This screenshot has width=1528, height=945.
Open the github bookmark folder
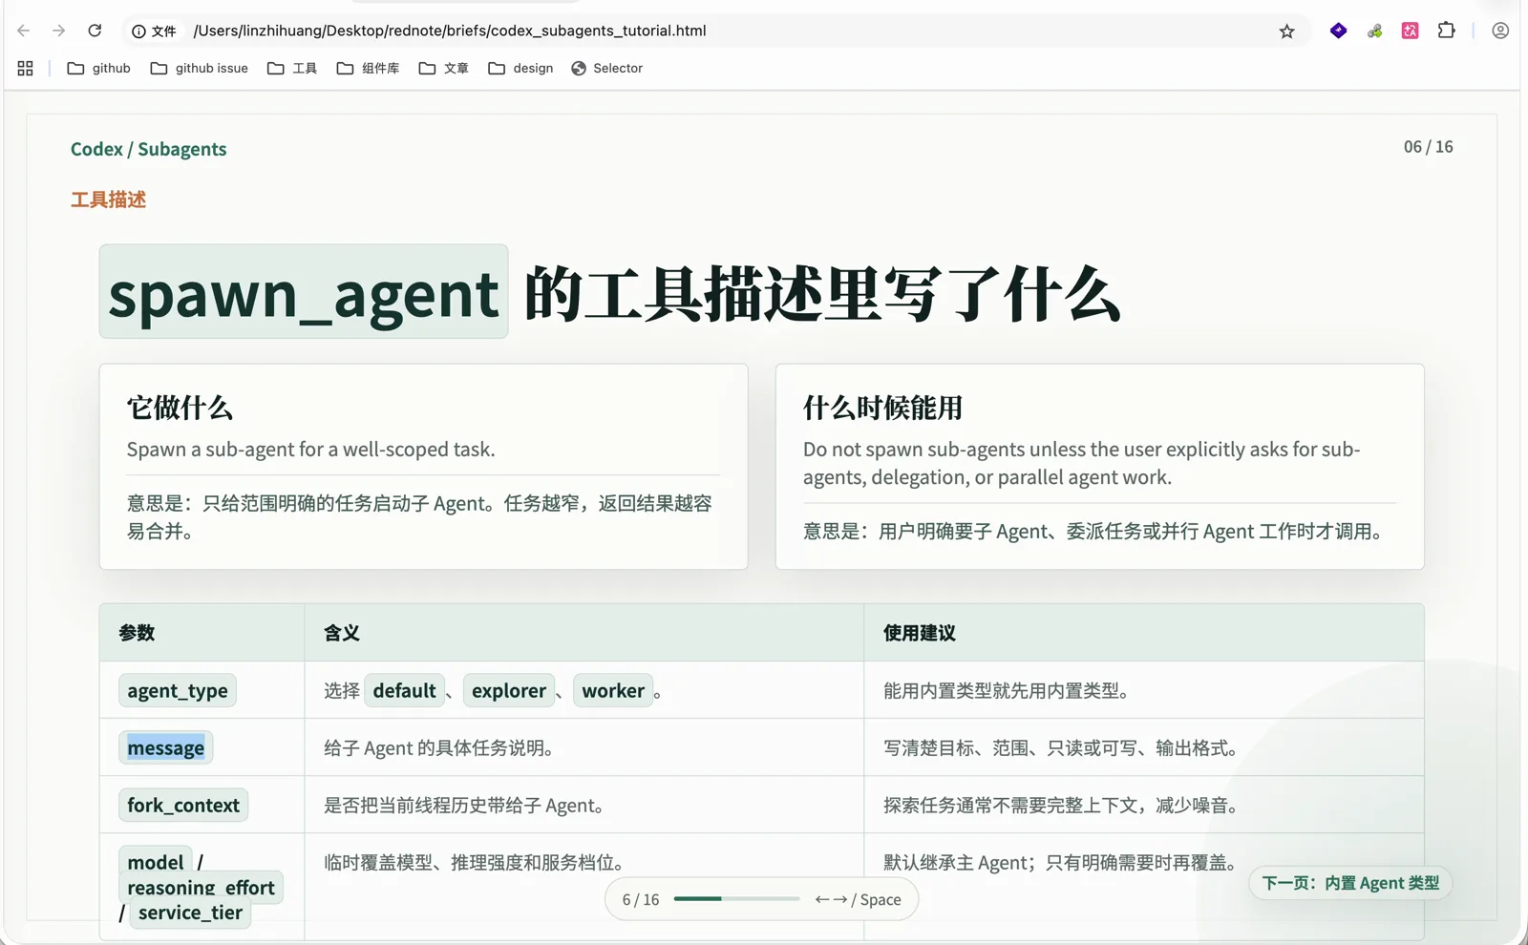[x=98, y=68]
